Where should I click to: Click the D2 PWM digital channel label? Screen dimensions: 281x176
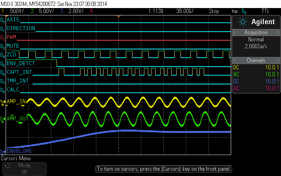tap(12, 37)
